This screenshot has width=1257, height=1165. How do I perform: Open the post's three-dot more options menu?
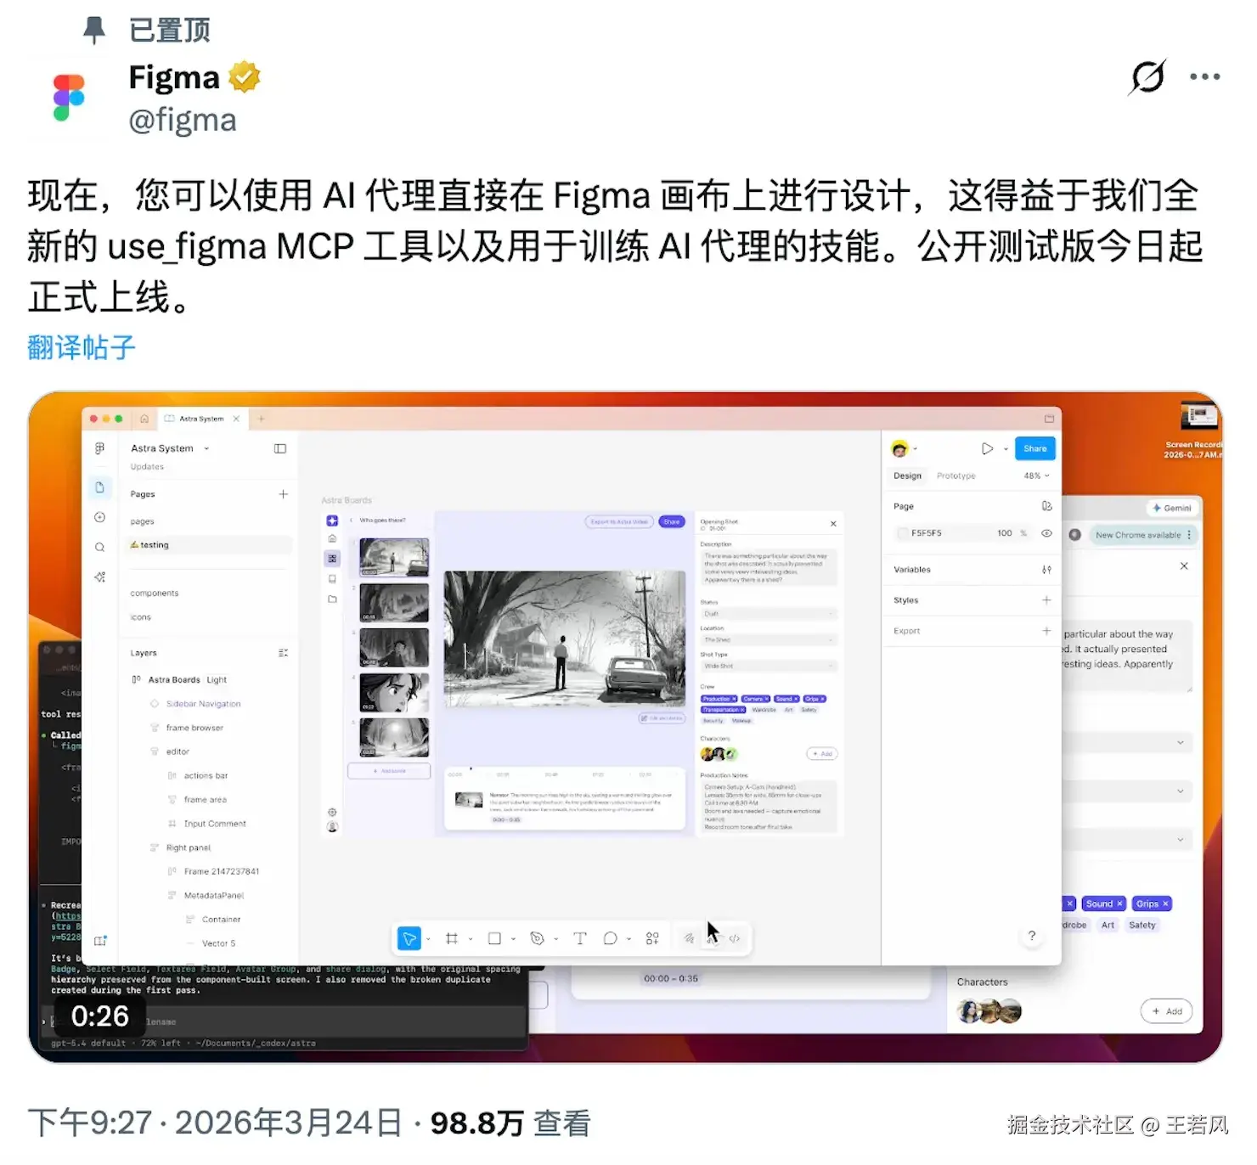1204,76
